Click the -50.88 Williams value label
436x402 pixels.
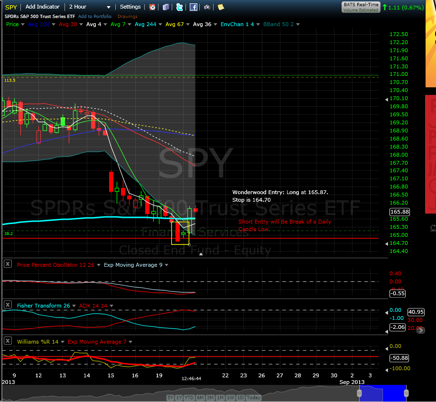(399, 358)
